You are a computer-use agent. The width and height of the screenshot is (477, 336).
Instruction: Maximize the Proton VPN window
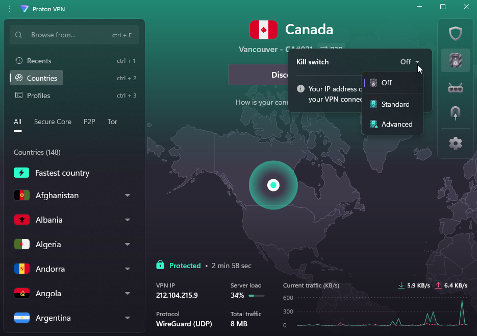pos(443,7)
